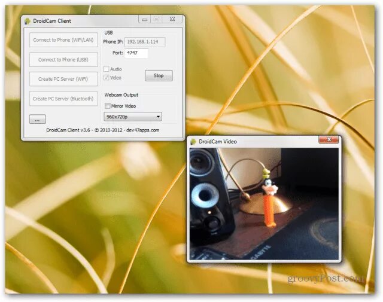The width and height of the screenshot is (383, 302).
Task: Close the DroidCam Client window
Action: pos(172,19)
